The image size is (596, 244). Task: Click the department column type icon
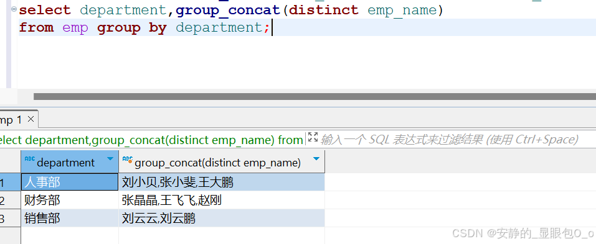pyautogui.click(x=29, y=159)
